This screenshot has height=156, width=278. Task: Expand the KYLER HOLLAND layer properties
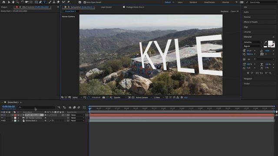point(13,115)
